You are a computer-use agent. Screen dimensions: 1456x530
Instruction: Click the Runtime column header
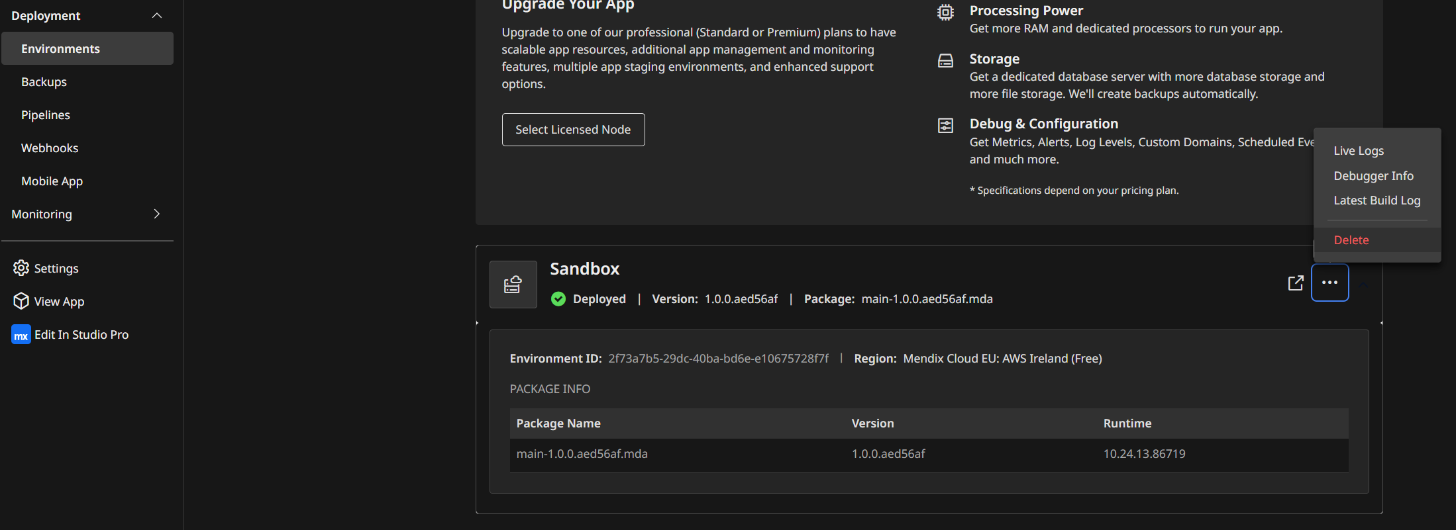1127,423
